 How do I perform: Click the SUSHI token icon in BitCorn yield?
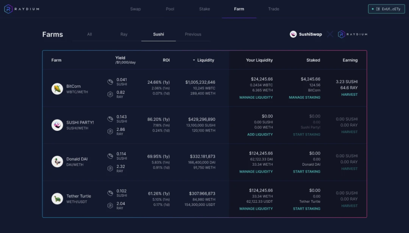point(110,82)
